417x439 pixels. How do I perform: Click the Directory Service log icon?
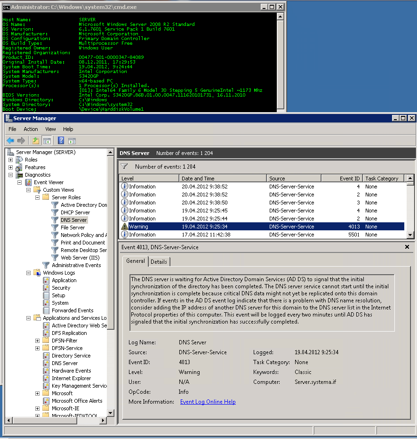coord(46,356)
